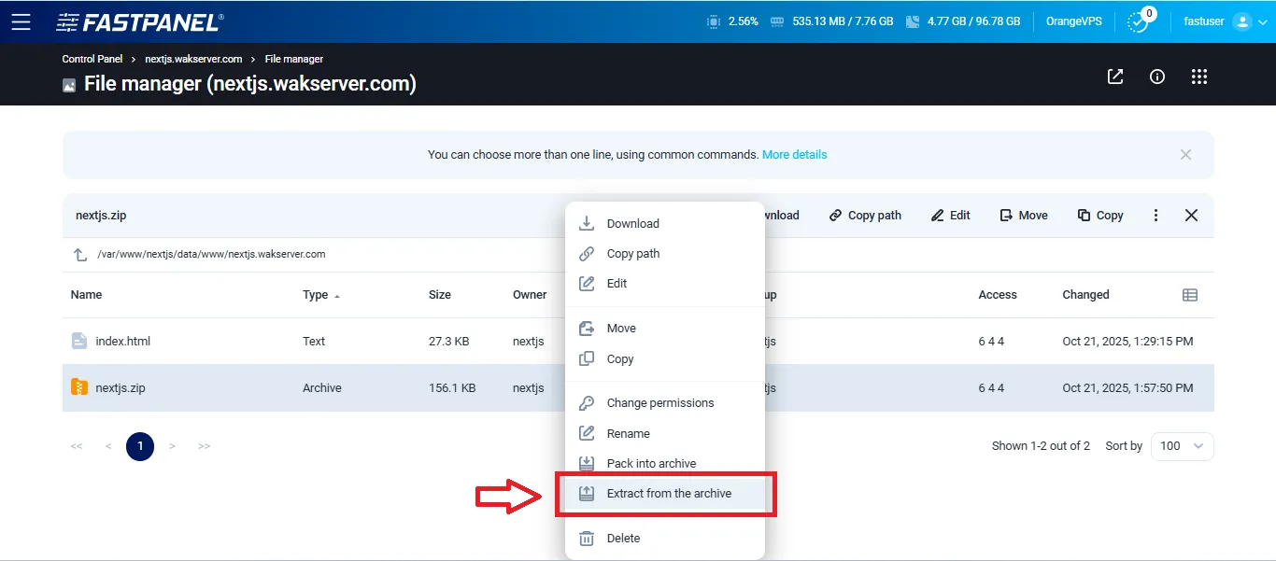Click the table column settings icon
This screenshot has height=561, width=1276.
pos(1189,295)
